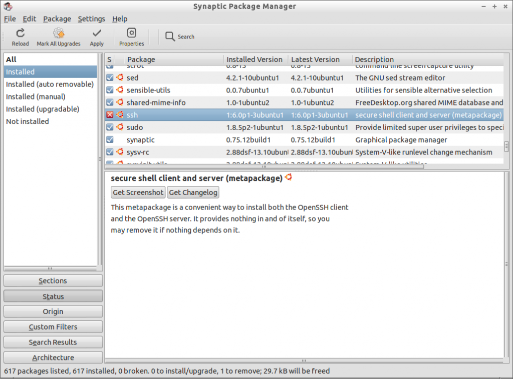This screenshot has width=513, height=379.
Task: Open the Properties toolbar icon
Action: click(132, 33)
